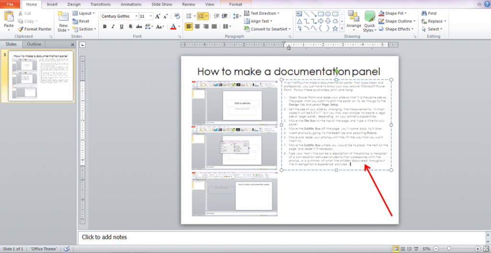Cut the selected content
This screenshot has height=253, width=491.
[24, 13]
